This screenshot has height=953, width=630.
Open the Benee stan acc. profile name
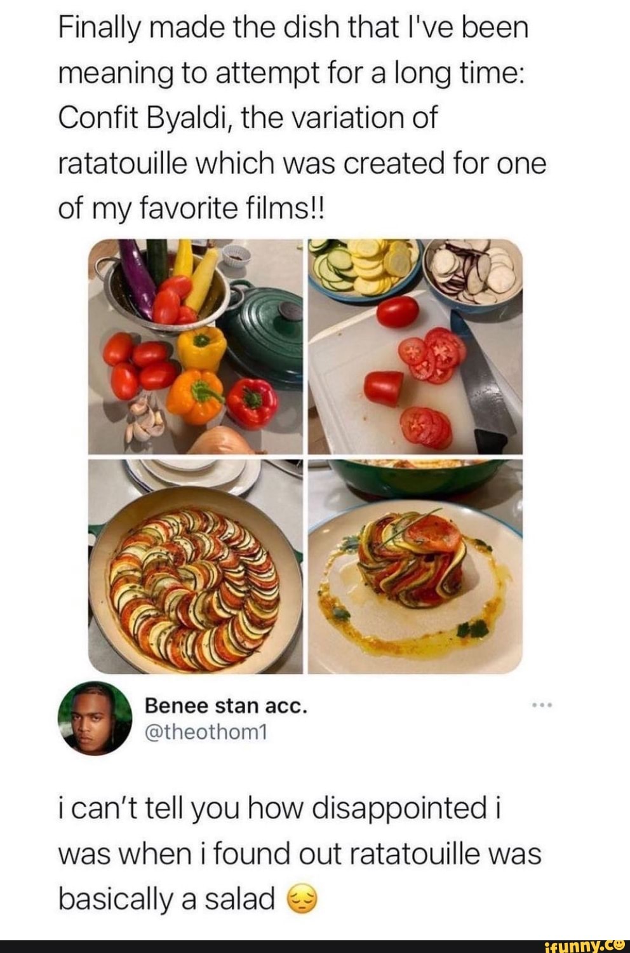[226, 706]
